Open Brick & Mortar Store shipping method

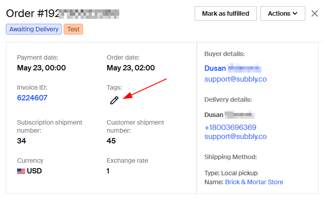[x=254, y=182]
